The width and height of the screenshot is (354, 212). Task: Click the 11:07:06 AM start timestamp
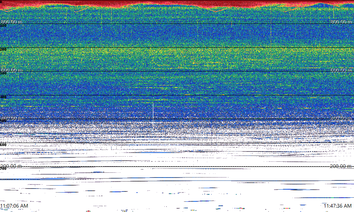coord(14,206)
